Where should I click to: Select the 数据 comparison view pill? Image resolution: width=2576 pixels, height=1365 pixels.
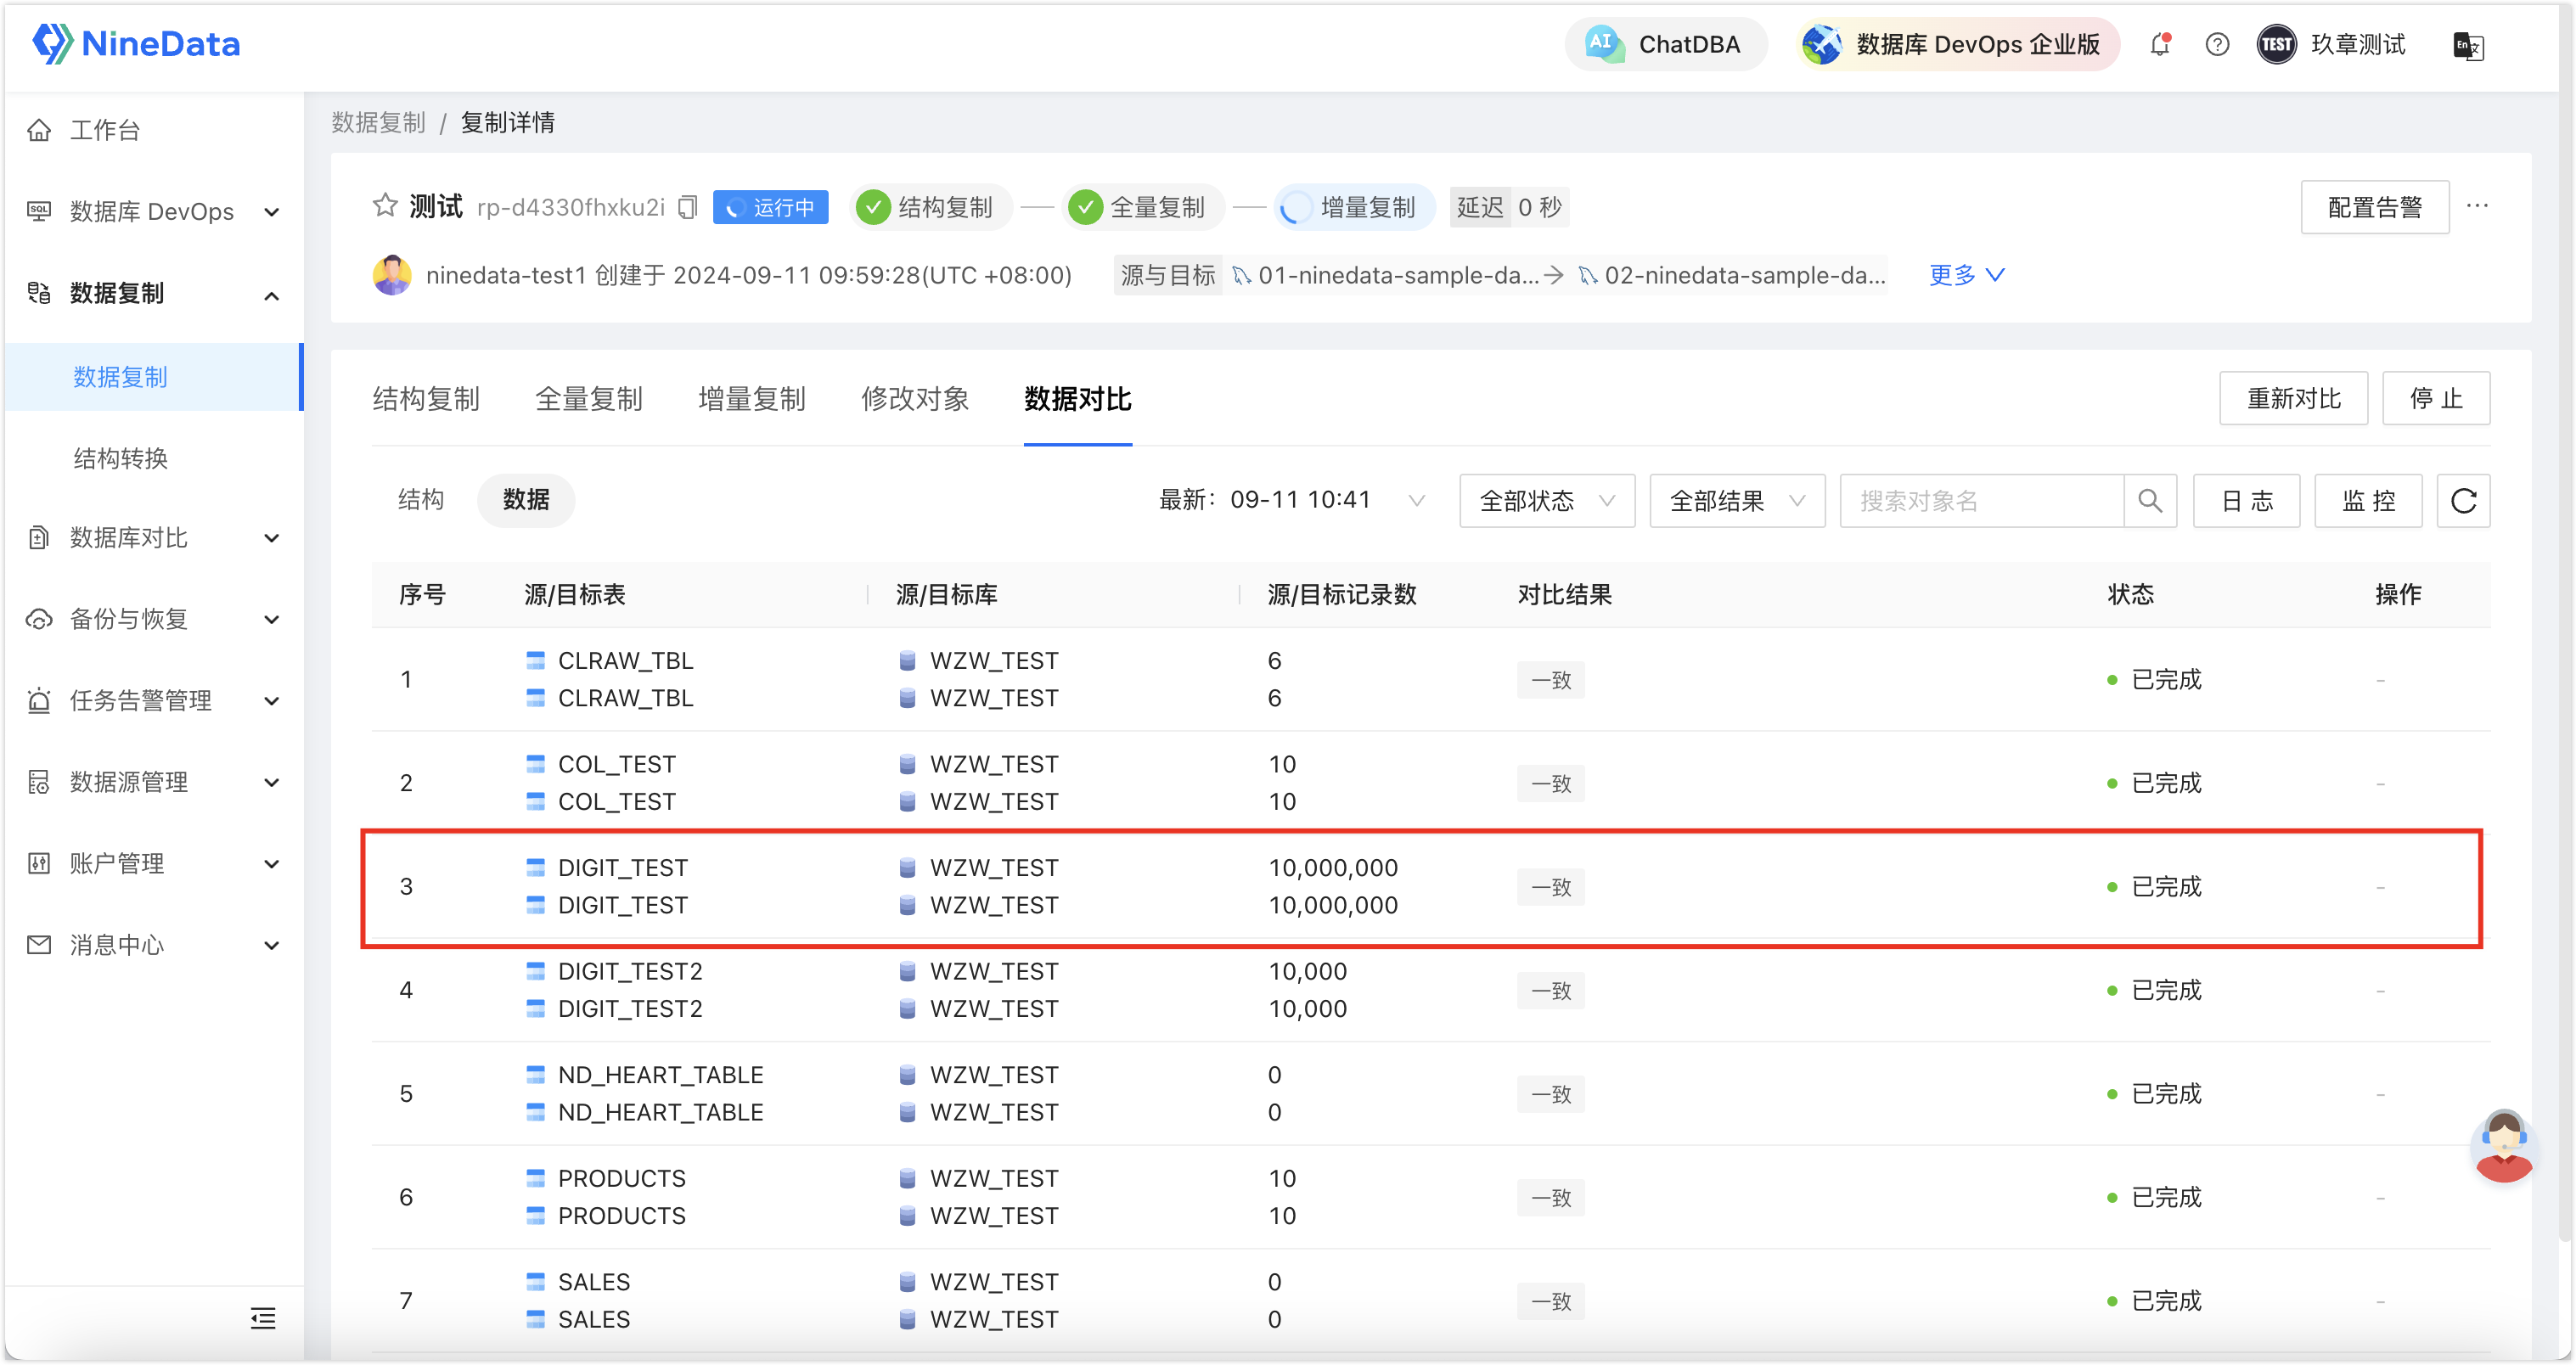point(526,500)
